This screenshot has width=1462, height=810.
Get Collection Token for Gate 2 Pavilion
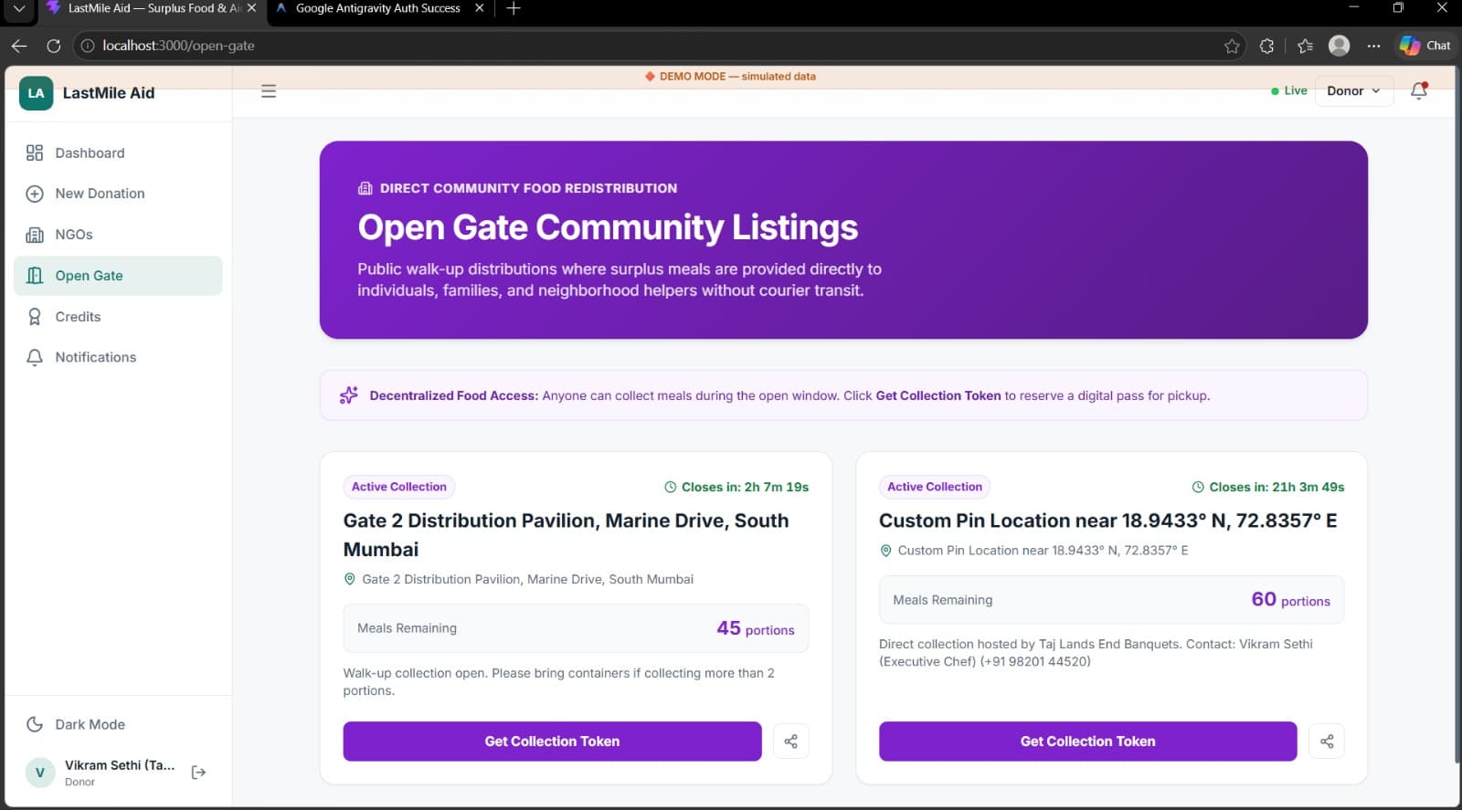click(552, 742)
